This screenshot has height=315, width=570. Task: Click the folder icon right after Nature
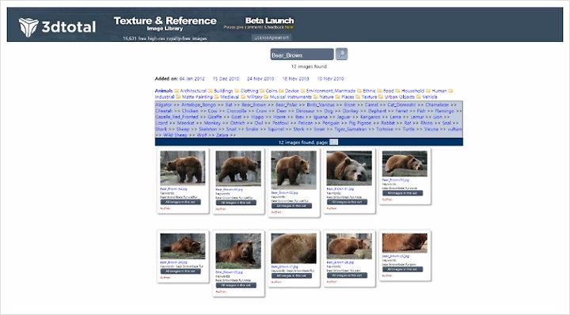[x=337, y=97]
